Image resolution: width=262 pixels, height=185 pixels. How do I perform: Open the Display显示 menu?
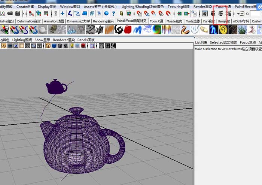click(47, 7)
